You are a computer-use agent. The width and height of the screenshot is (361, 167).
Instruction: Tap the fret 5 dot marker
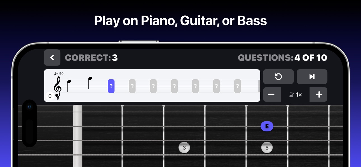[267, 148]
